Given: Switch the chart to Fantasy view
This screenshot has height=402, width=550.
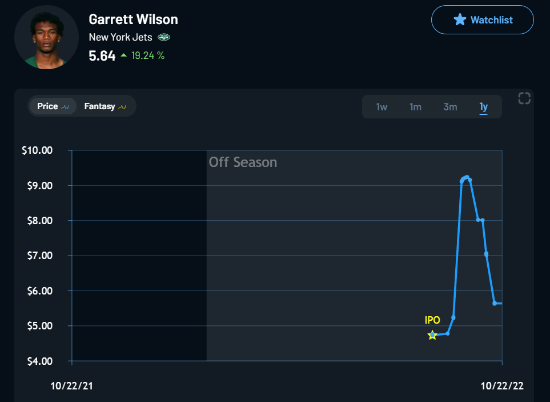Looking at the screenshot, I should tap(105, 106).
